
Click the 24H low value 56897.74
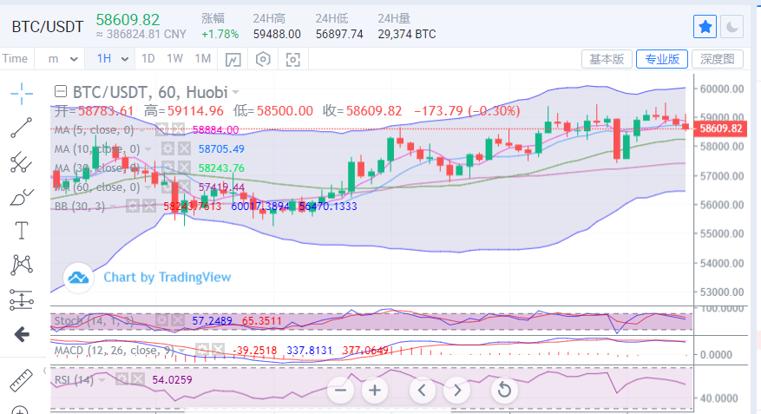click(x=339, y=35)
